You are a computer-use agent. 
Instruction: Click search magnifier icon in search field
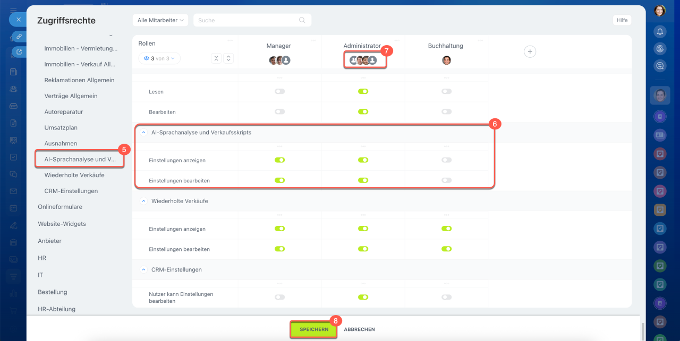tap(302, 20)
